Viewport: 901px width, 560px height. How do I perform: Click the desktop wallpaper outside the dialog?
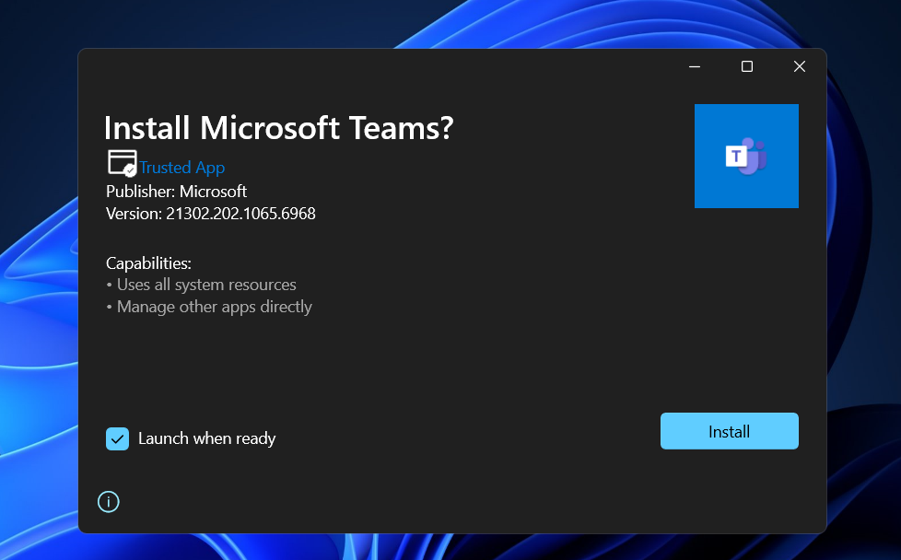(37, 276)
